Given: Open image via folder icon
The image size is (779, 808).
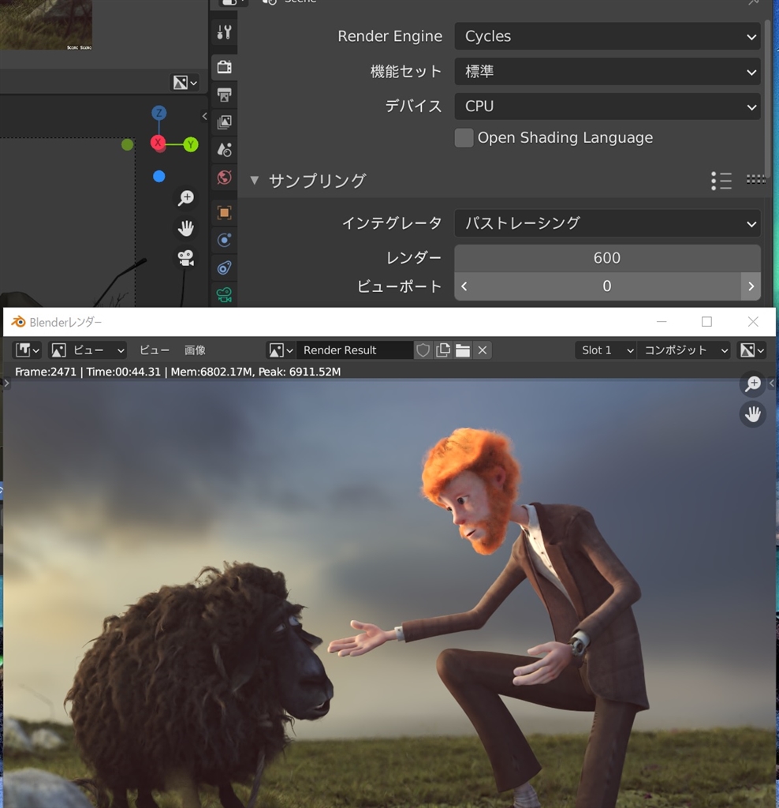Looking at the screenshot, I should coord(462,350).
